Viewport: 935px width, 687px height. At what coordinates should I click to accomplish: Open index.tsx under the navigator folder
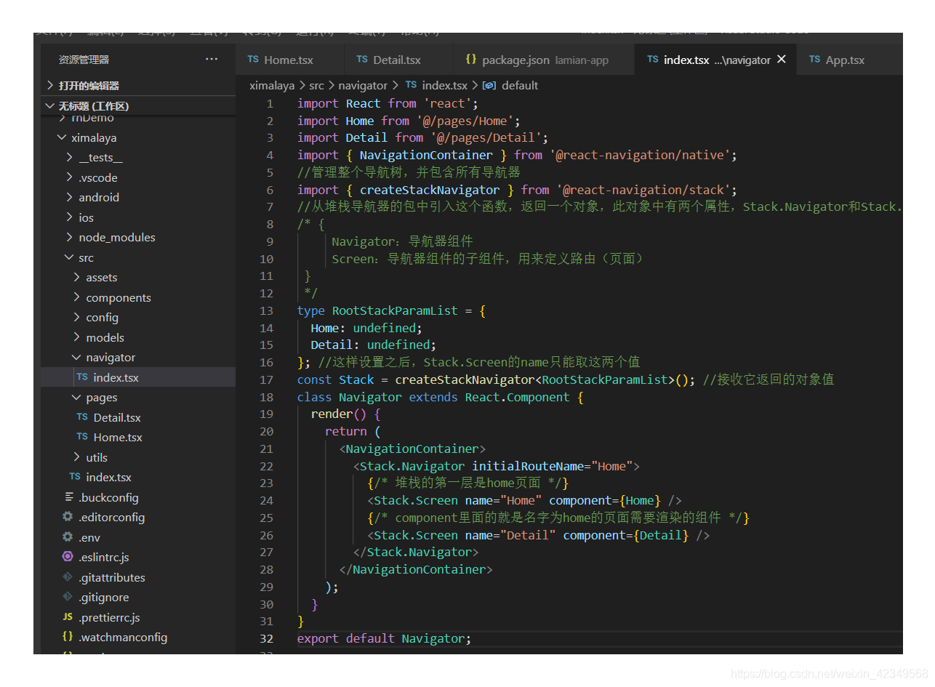click(x=138, y=377)
